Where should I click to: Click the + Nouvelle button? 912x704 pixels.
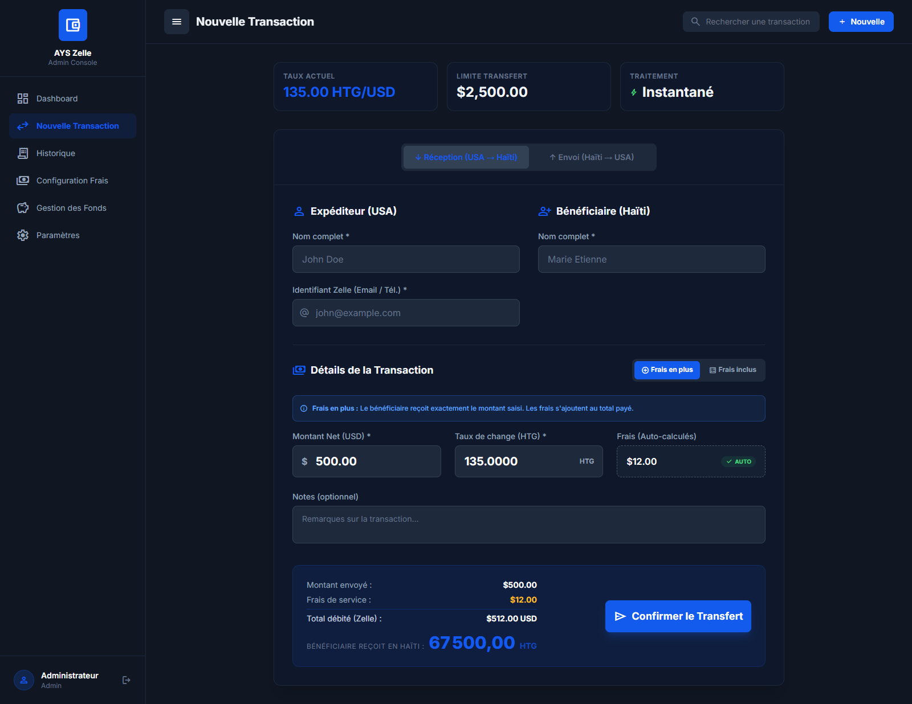click(x=861, y=22)
